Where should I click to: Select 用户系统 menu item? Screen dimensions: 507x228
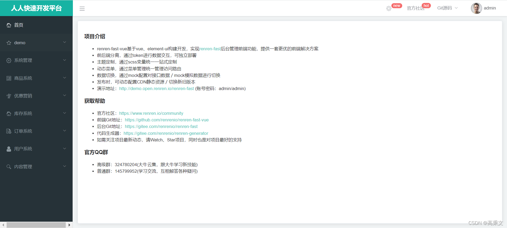coord(36,149)
